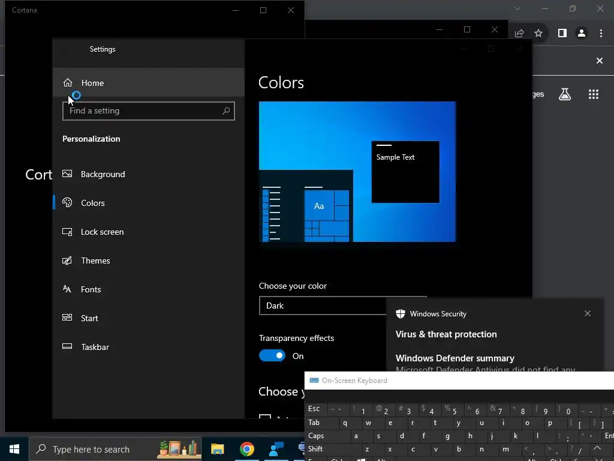Open Google Chrome from taskbar
Image resolution: width=614 pixels, height=461 pixels.
(246, 449)
